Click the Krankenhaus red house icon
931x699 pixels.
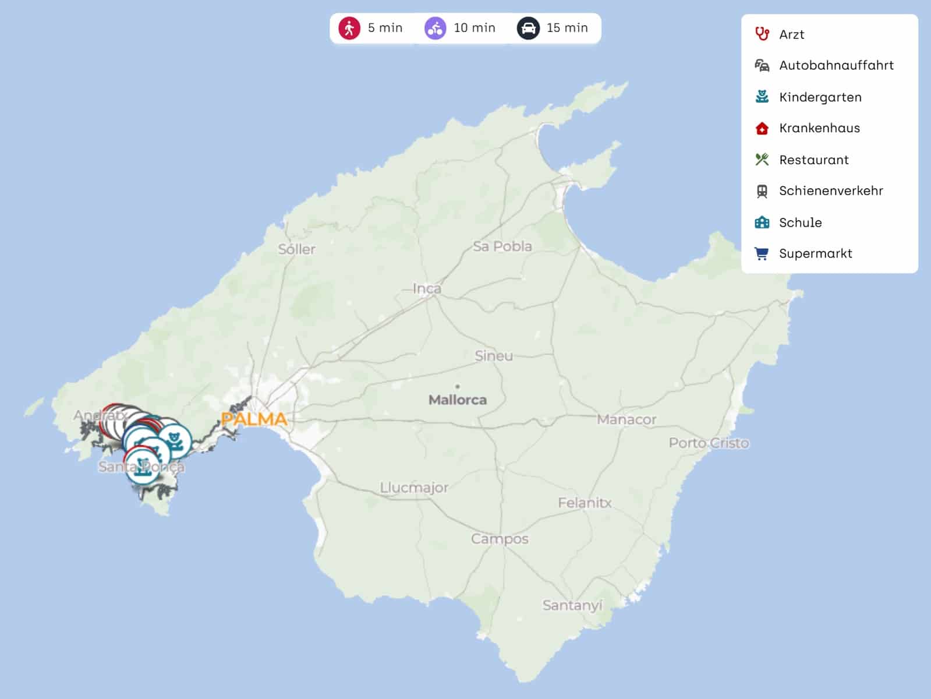click(762, 128)
